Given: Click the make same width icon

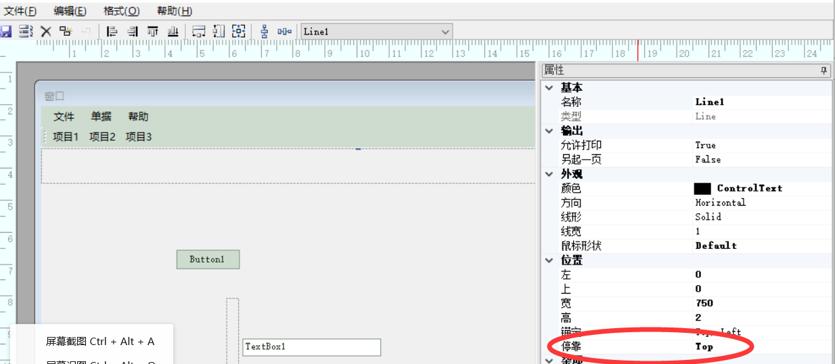Looking at the screenshot, I should pos(199,31).
